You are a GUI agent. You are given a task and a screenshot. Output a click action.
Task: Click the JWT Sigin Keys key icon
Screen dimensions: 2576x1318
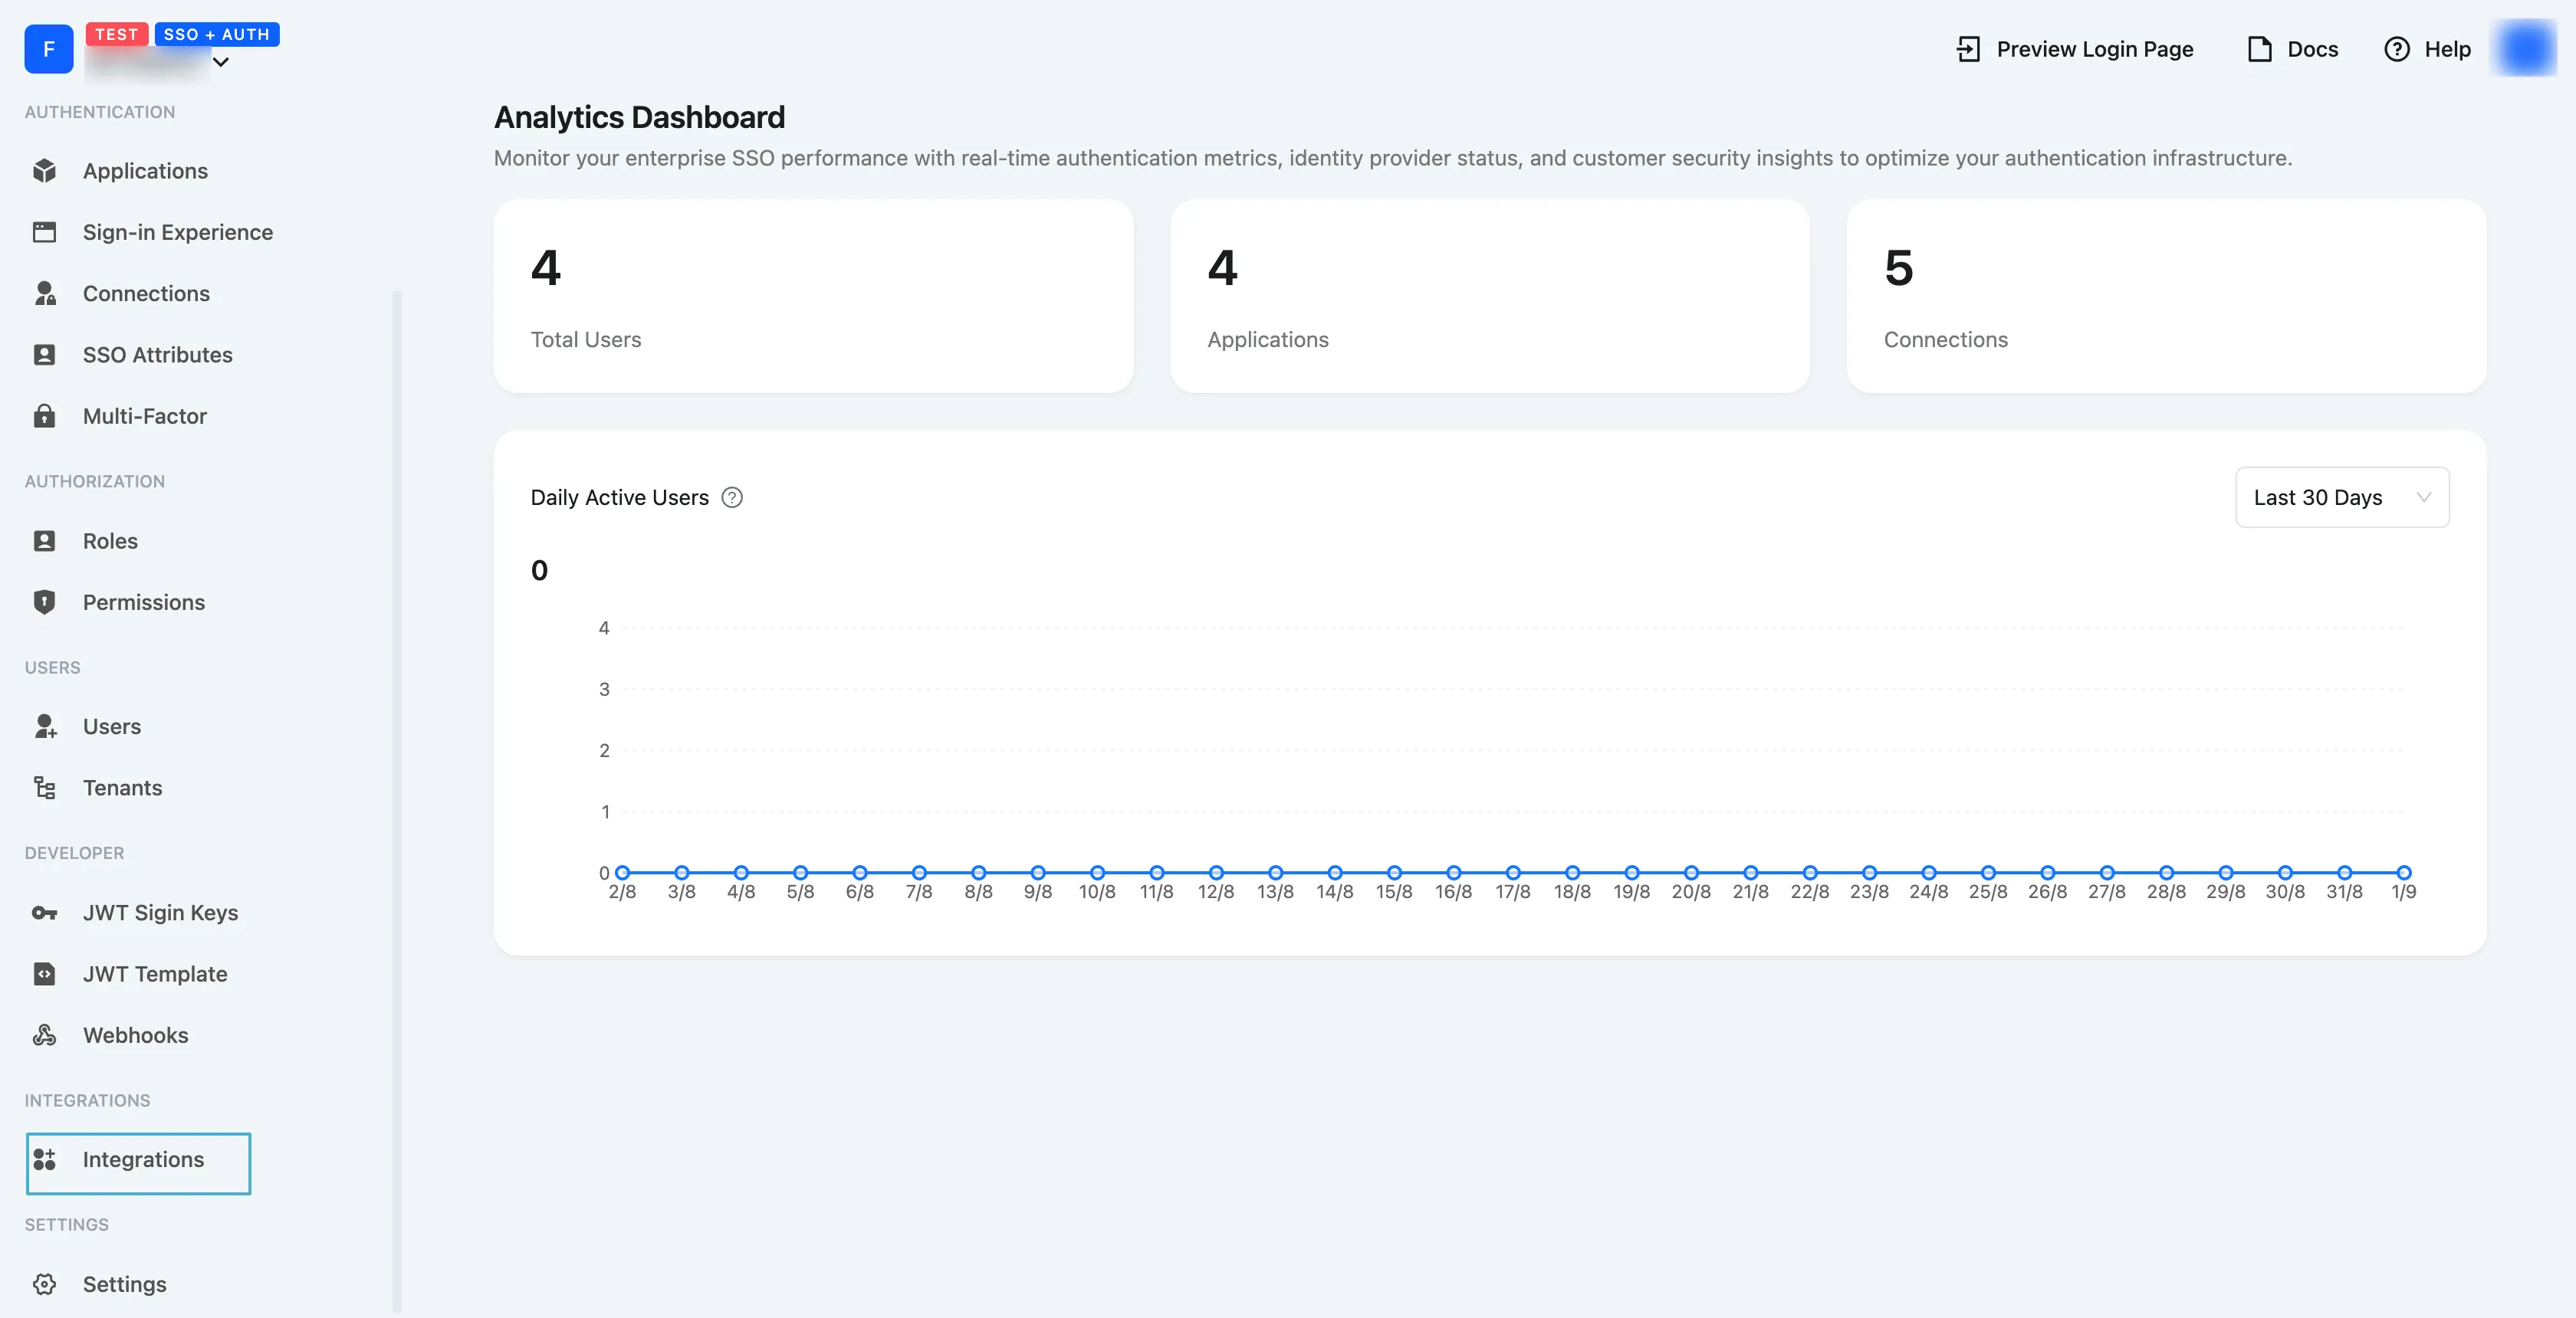45,913
